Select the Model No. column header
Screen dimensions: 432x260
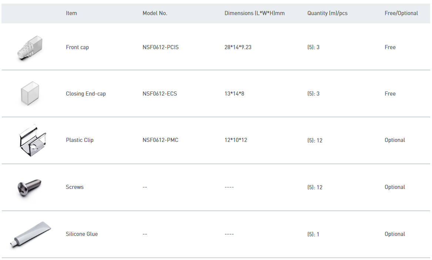155,13
